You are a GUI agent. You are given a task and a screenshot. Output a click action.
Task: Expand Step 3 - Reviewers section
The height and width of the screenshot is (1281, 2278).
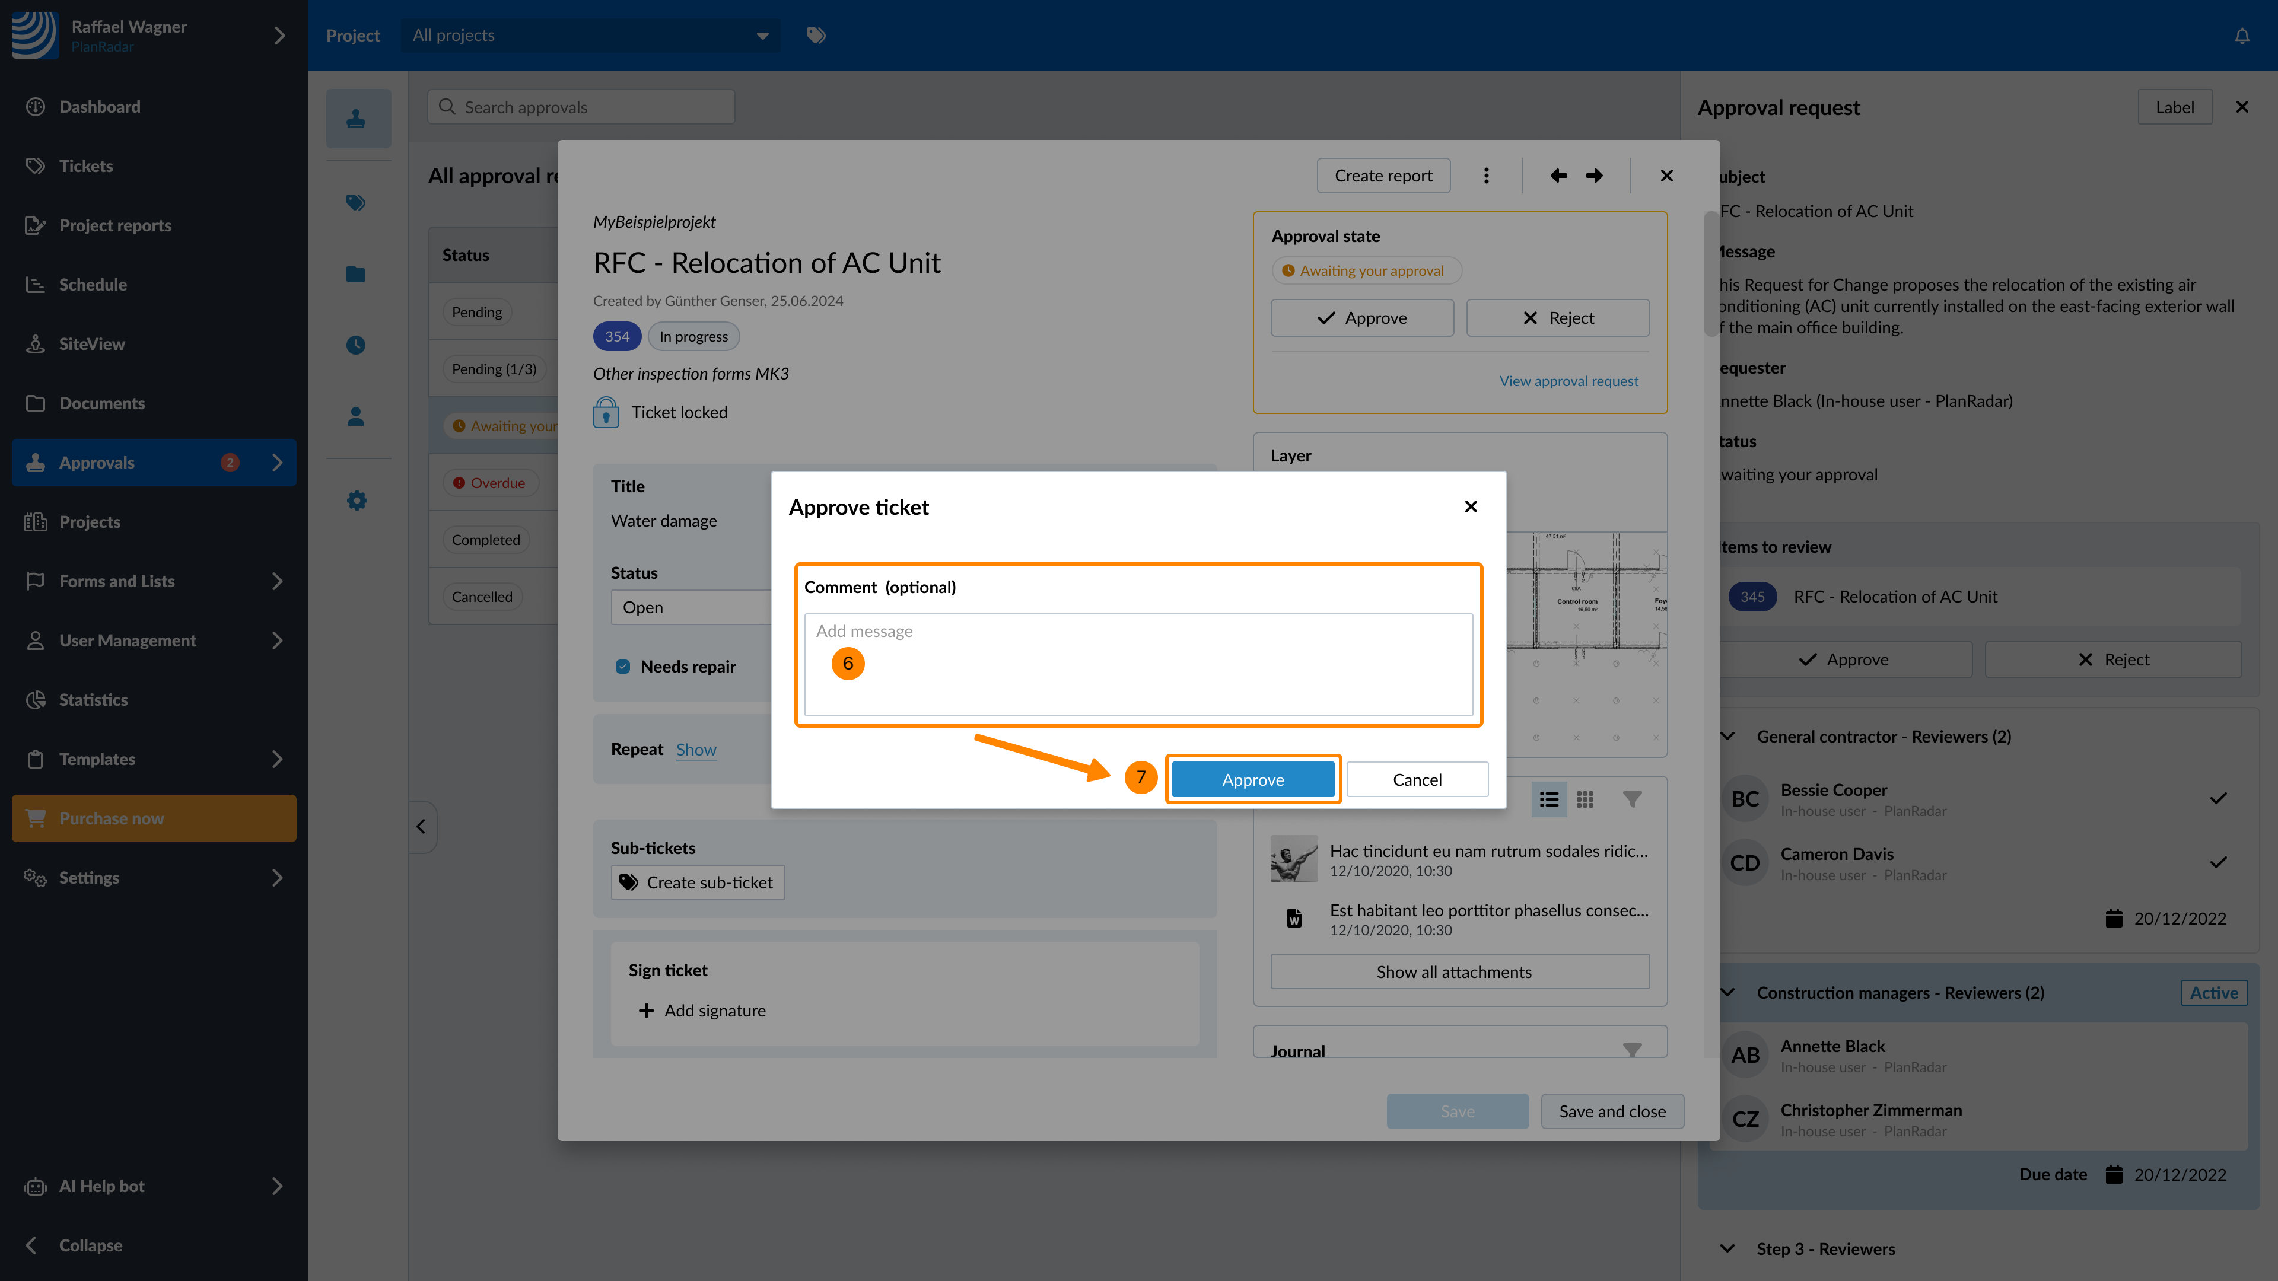(1728, 1248)
